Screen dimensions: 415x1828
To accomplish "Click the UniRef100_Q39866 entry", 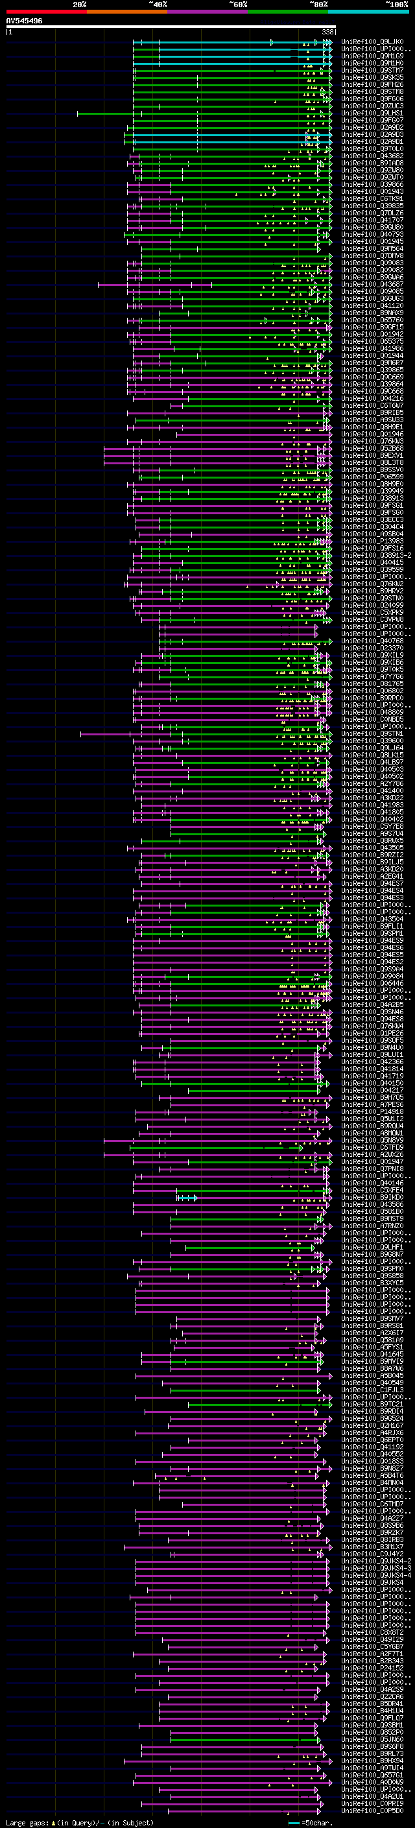I will pos(372,185).
